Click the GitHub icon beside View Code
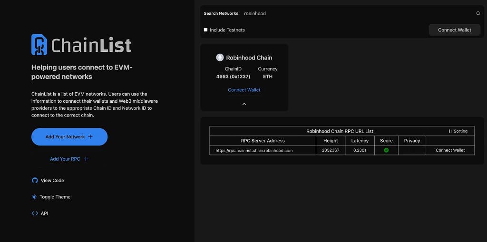The image size is (487, 242). point(35,181)
